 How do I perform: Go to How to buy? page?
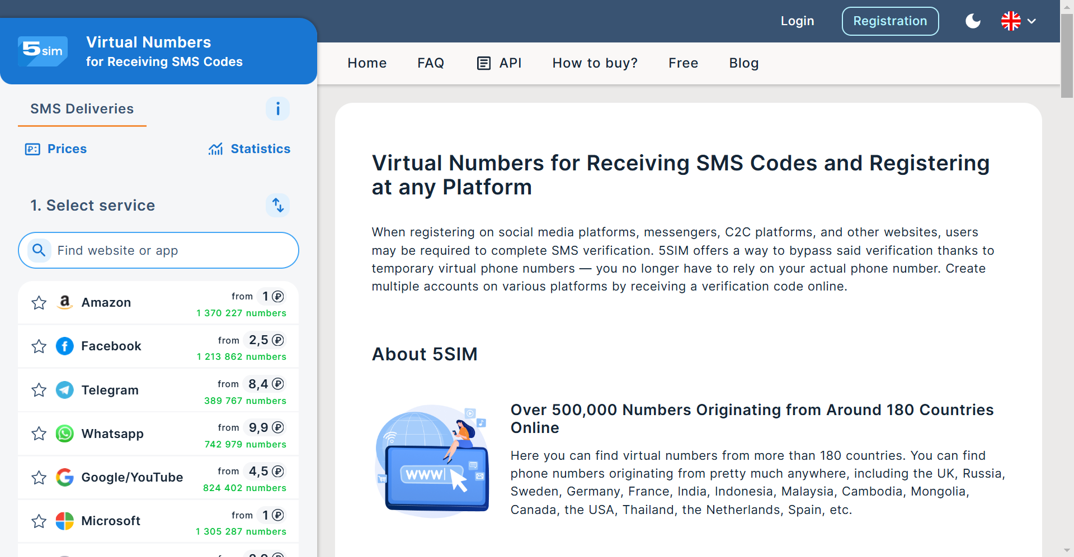(595, 63)
